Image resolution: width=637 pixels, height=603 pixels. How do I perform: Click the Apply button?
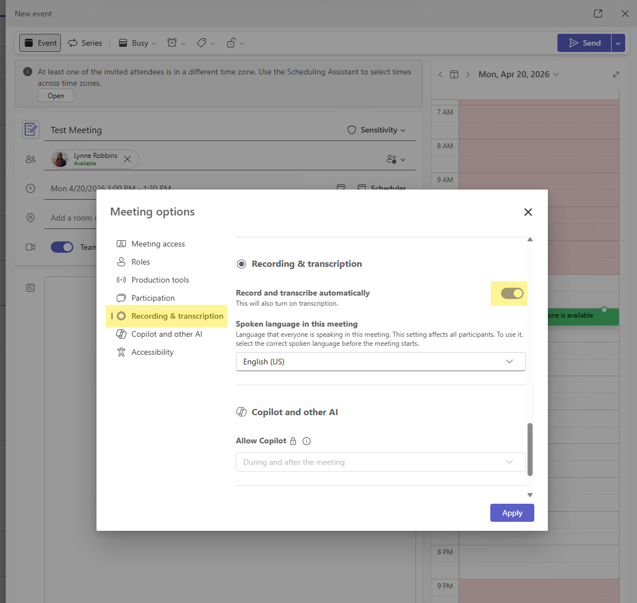tap(512, 513)
